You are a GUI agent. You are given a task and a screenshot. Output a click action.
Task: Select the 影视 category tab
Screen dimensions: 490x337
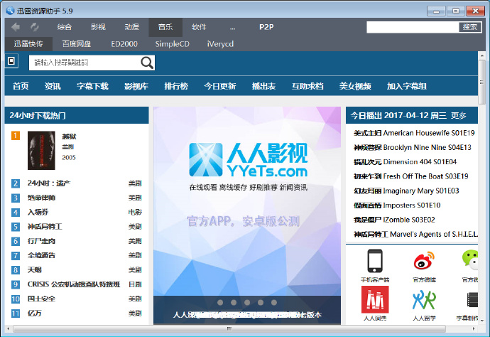(98, 27)
